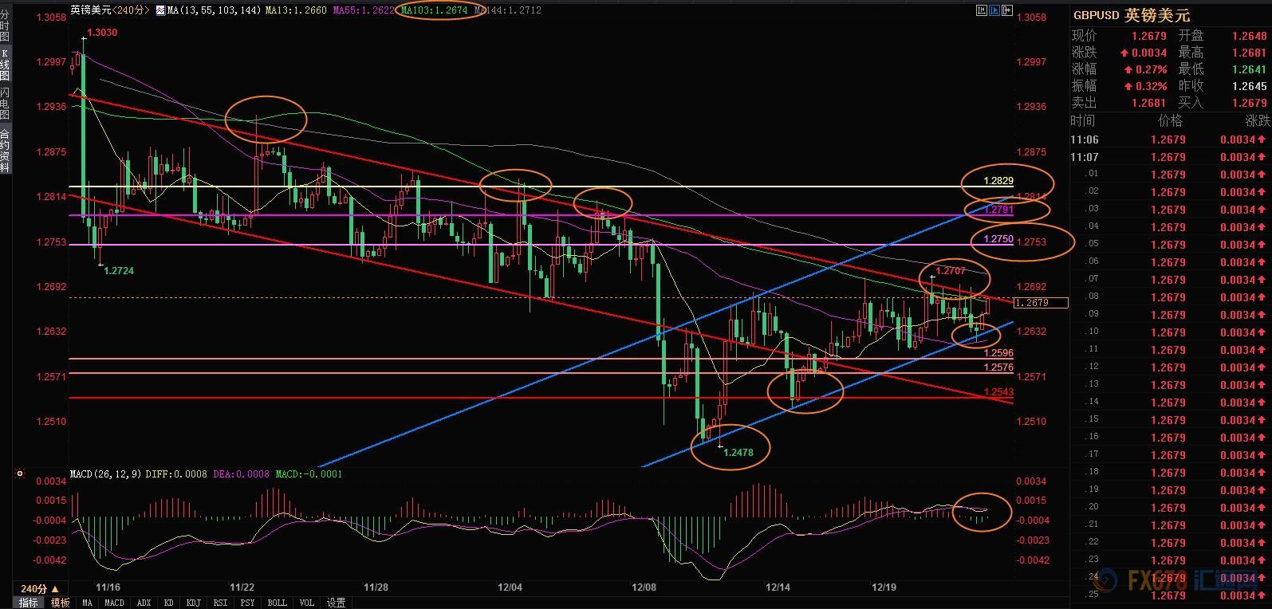This screenshot has height=609, width=1272.
Task: Click the 12/19 date on time axis
Action: tap(884, 587)
